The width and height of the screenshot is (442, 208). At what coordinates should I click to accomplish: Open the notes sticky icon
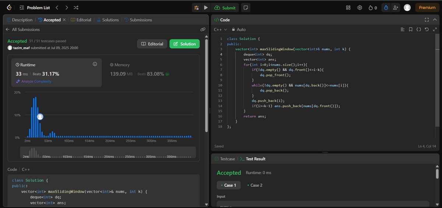(x=246, y=7)
